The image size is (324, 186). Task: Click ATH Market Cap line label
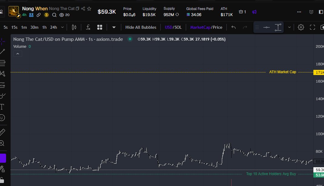[283, 72]
